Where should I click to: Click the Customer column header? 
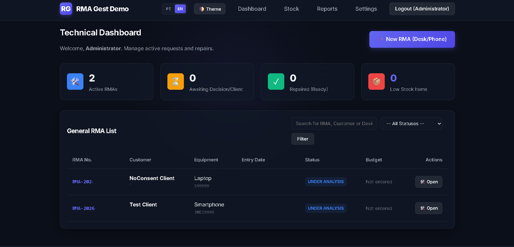(x=140, y=160)
